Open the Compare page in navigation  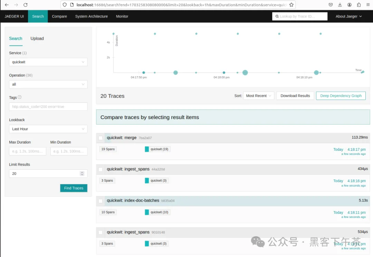59,17
